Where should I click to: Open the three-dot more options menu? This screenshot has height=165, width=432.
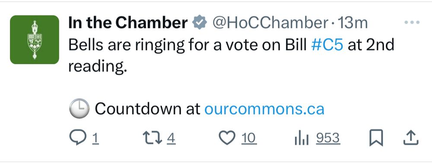tap(412, 22)
